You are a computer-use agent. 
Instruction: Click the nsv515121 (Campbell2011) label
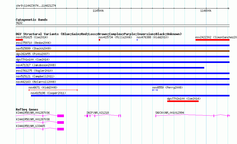click(x=35, y=76)
